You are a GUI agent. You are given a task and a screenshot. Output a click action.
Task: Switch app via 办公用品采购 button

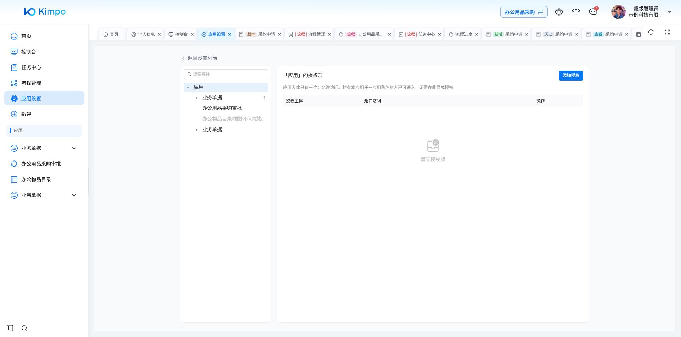click(524, 12)
